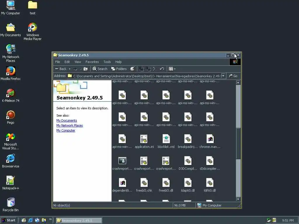Click the vertical scrollbar thumb
This screenshot has width=299, height=224.
238,143
